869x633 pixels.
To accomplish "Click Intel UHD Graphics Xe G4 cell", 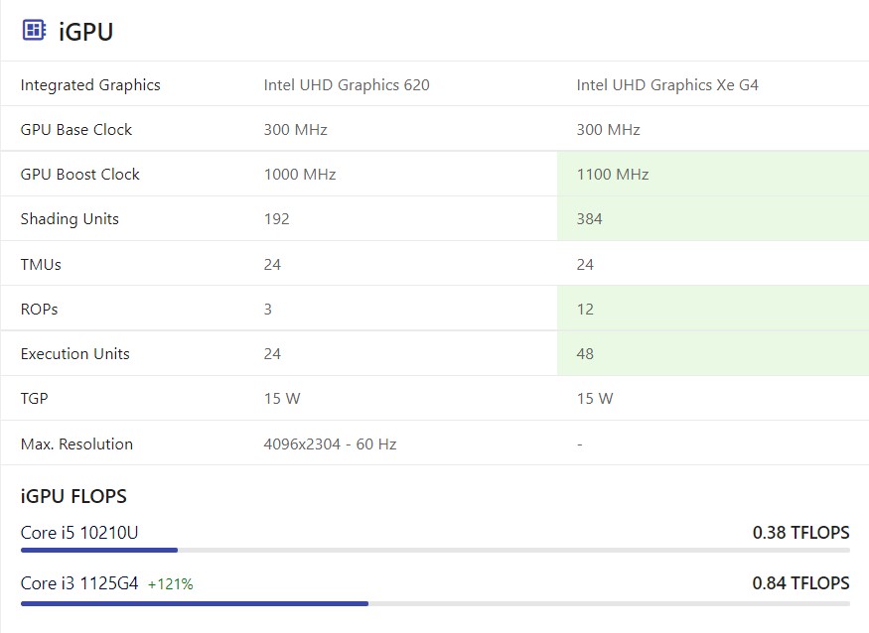I will click(667, 84).
